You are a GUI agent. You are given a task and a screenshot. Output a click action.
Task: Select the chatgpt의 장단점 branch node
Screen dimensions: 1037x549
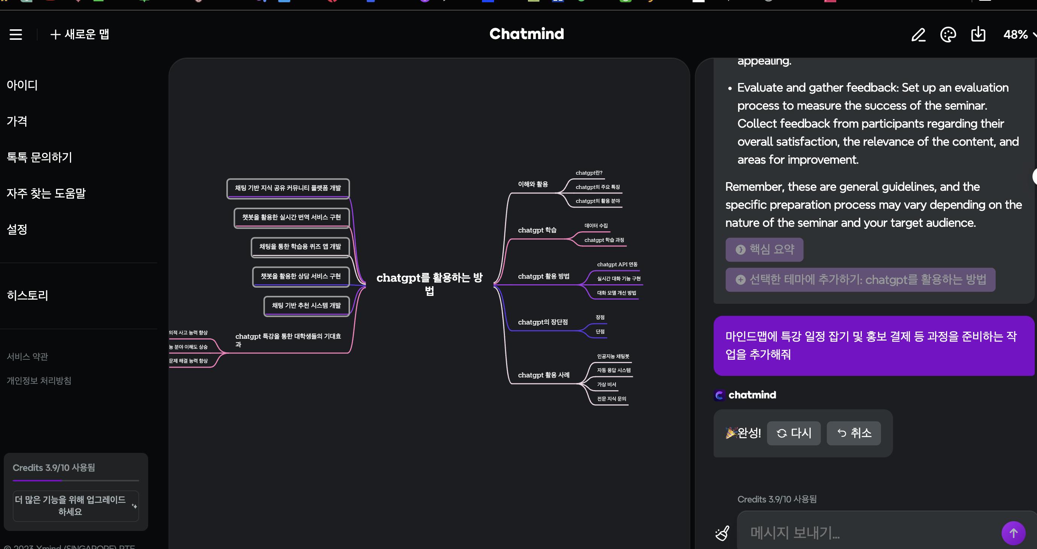(x=543, y=322)
